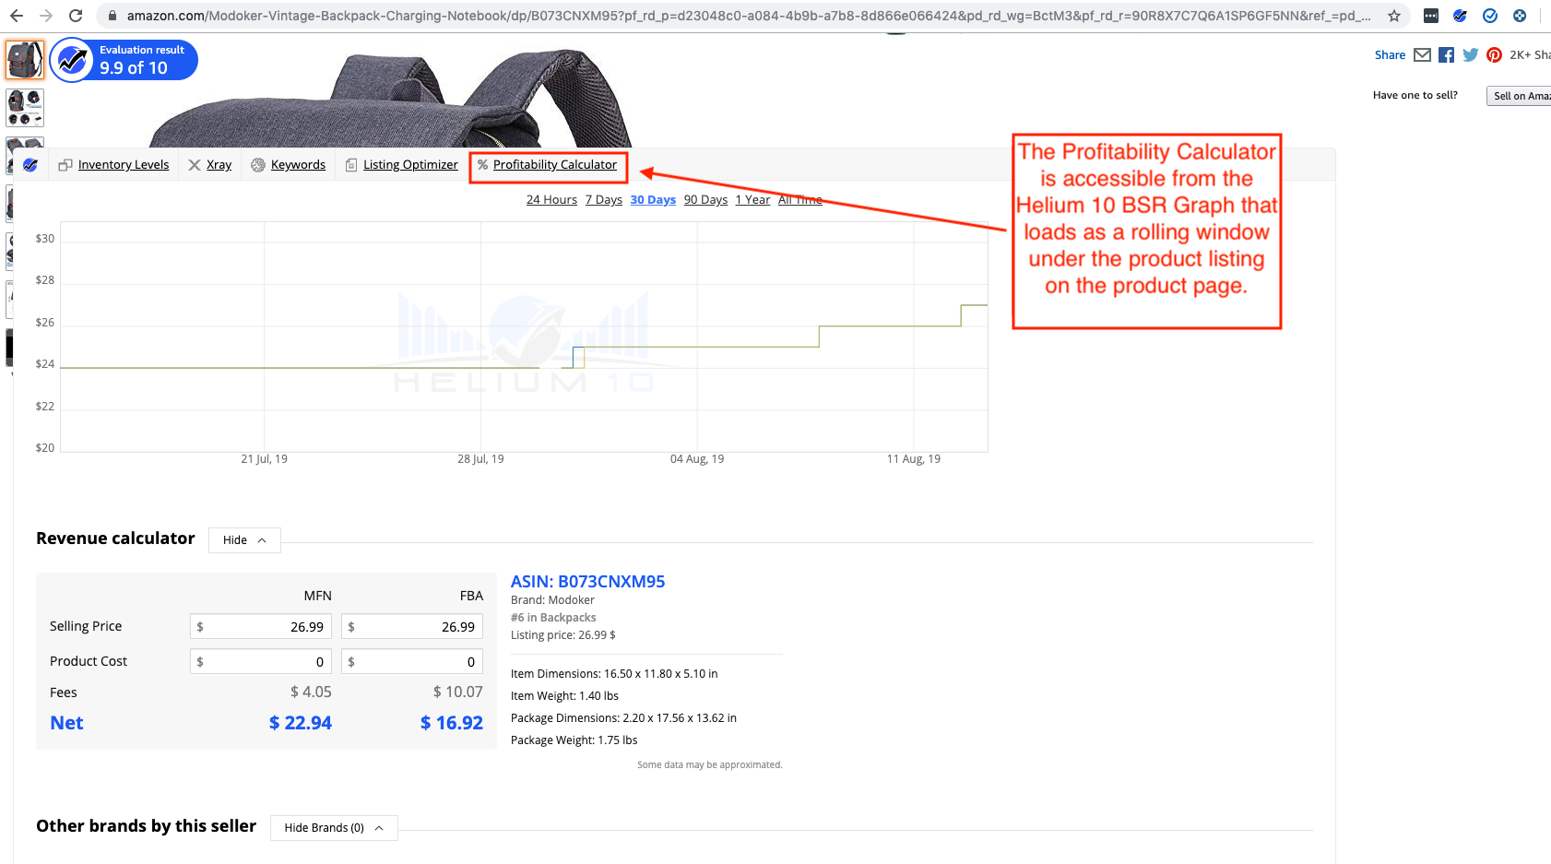The height and width of the screenshot is (864, 1551).
Task: Click the Evaluation result 9.9 badge
Action: pyautogui.click(x=124, y=59)
